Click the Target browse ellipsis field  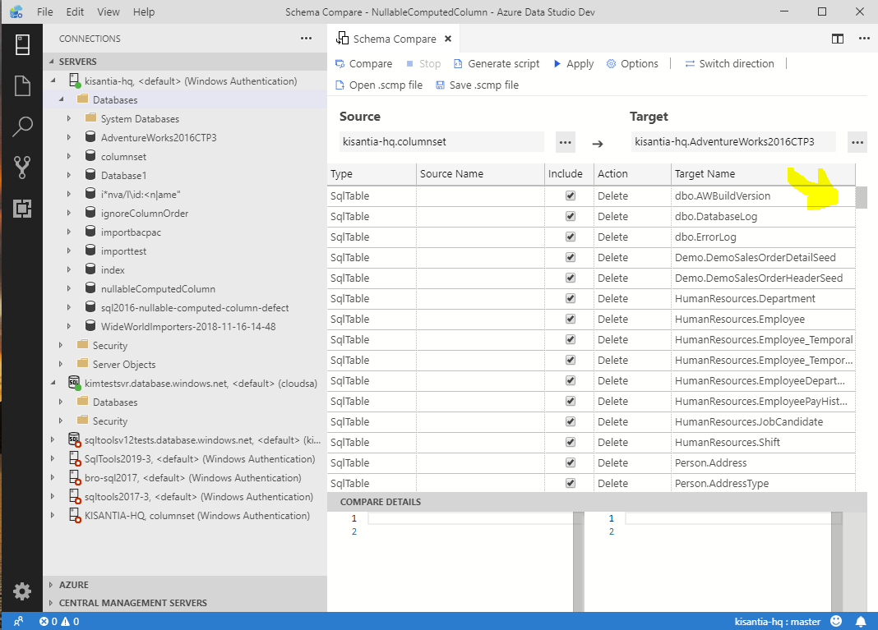(x=857, y=141)
